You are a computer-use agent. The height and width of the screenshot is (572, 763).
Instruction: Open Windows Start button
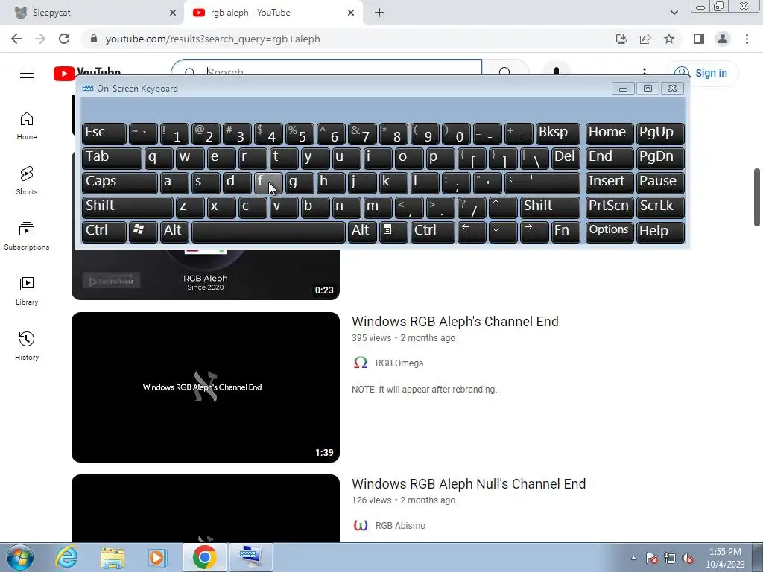pos(20,557)
